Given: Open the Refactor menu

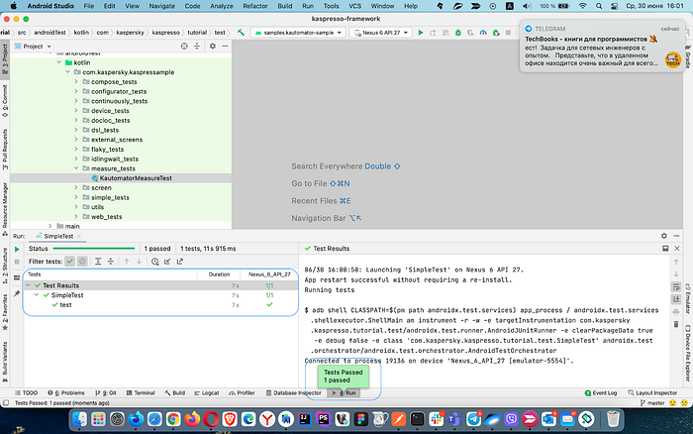Looking at the screenshot, I should tap(255, 6).
